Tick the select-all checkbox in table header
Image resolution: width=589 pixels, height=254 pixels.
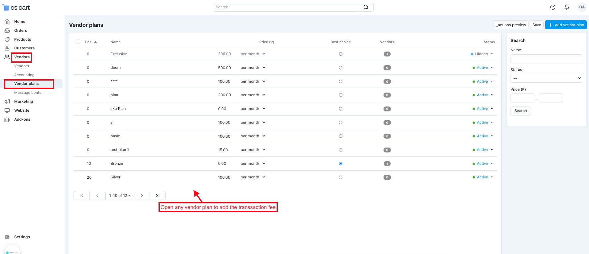click(x=78, y=42)
